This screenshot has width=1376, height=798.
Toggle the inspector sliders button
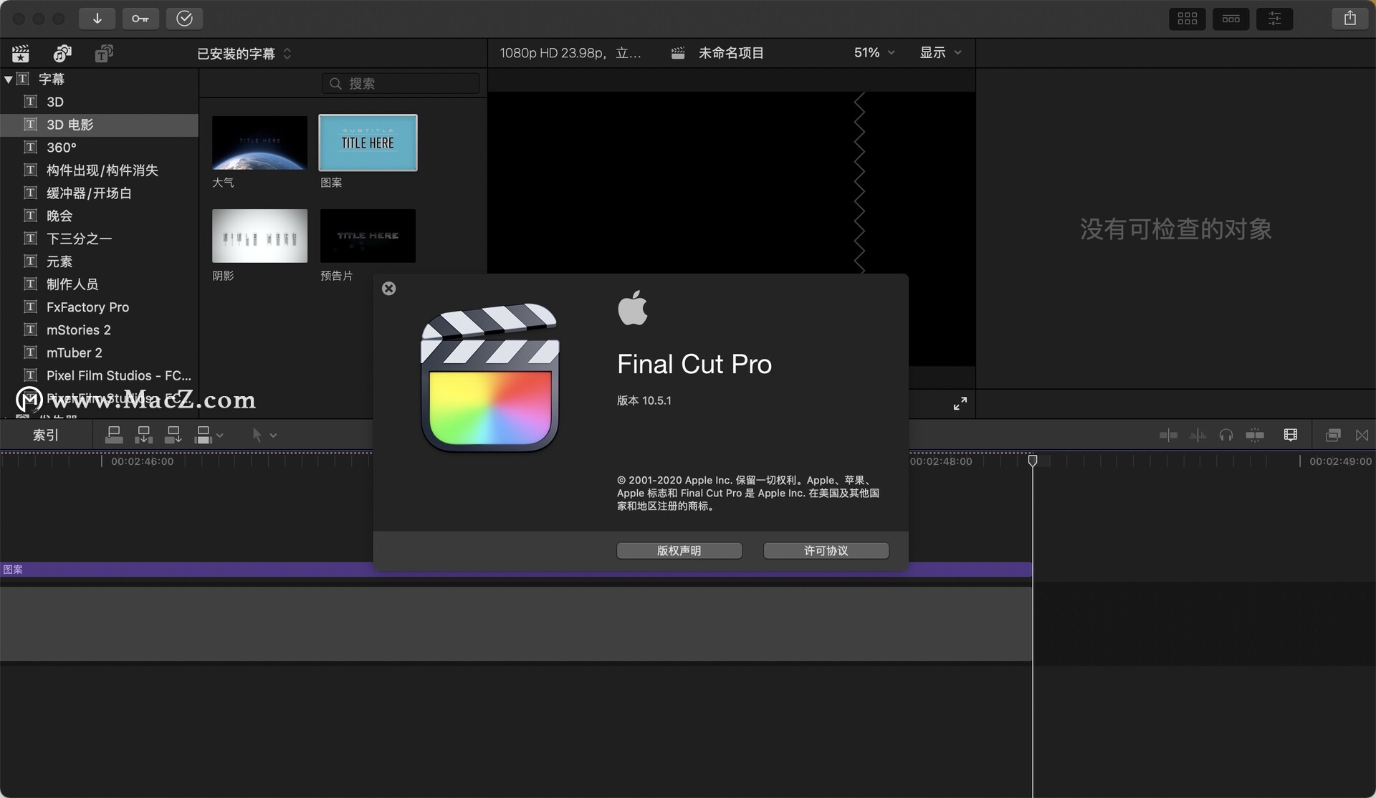click(x=1274, y=19)
